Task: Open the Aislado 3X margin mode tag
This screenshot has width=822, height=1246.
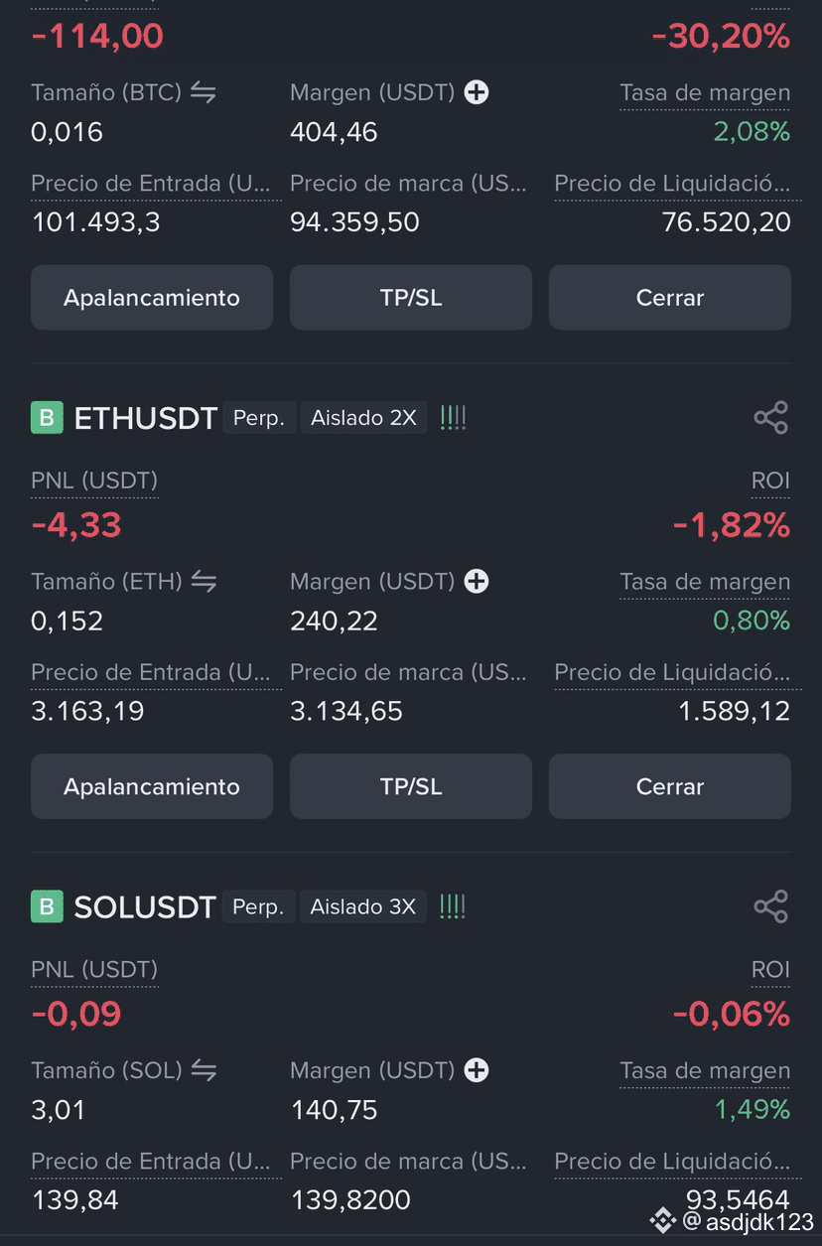Action: [x=363, y=906]
